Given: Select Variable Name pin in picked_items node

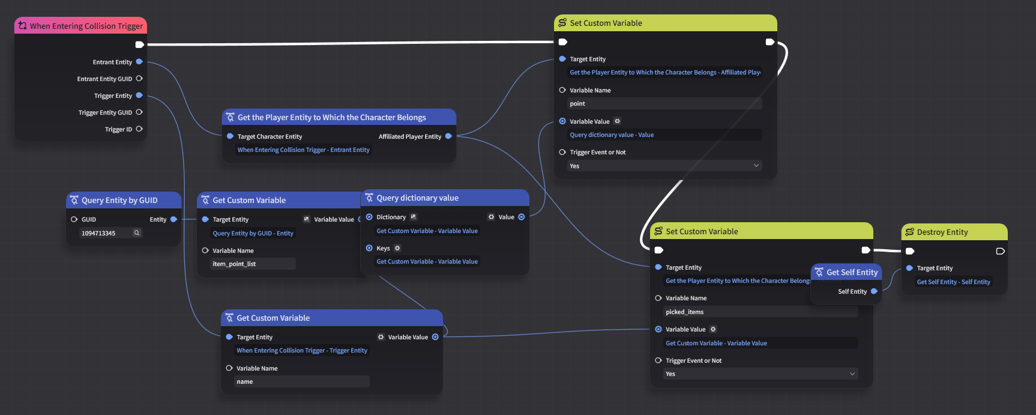Looking at the screenshot, I should (x=658, y=298).
